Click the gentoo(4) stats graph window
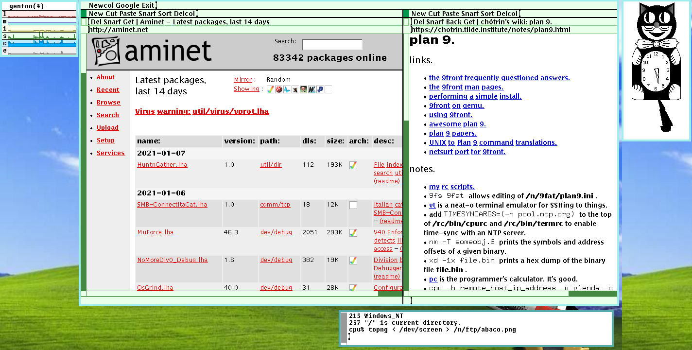This screenshot has height=350, width=692. (x=39, y=29)
